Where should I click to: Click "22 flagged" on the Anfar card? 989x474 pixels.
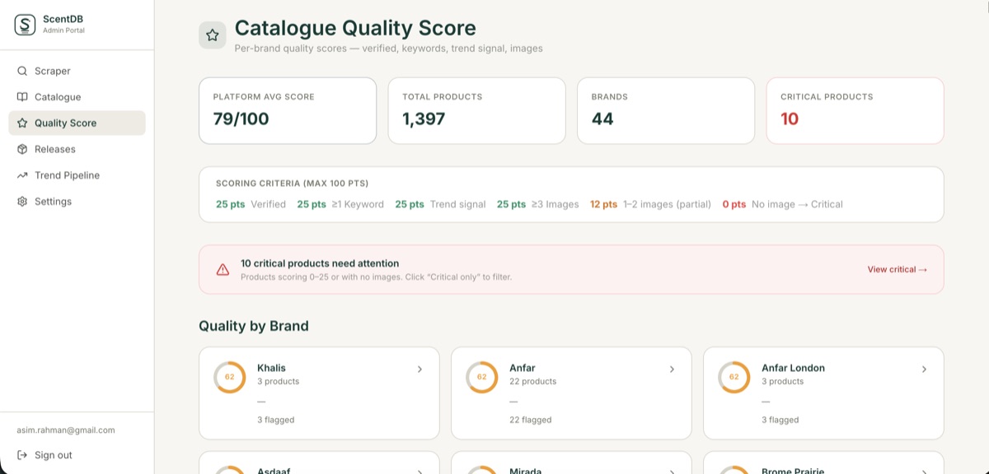(x=530, y=420)
